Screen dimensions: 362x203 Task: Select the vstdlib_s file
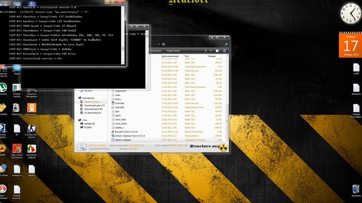click(x=119, y=127)
